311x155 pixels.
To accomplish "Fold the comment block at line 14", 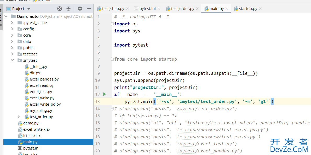I will (112, 108).
